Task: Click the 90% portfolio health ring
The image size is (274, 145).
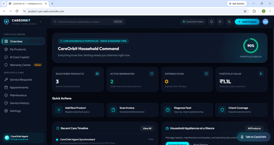Action: (x=251, y=46)
